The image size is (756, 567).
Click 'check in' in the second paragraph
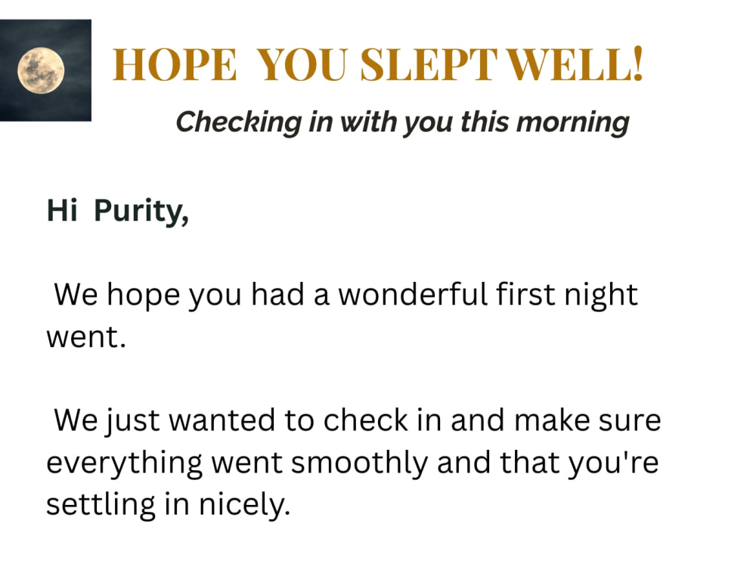(383, 420)
